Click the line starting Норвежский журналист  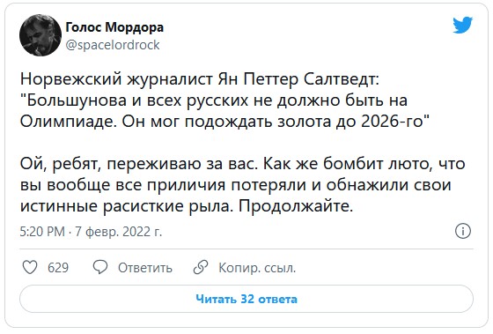point(200,79)
